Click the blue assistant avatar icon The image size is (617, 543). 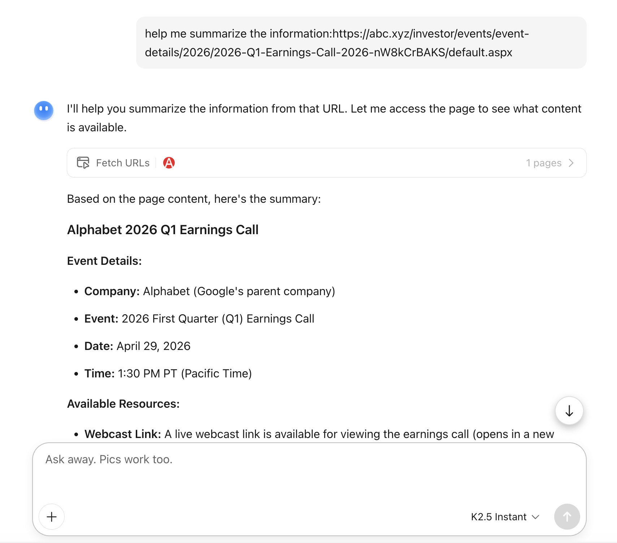[44, 110]
